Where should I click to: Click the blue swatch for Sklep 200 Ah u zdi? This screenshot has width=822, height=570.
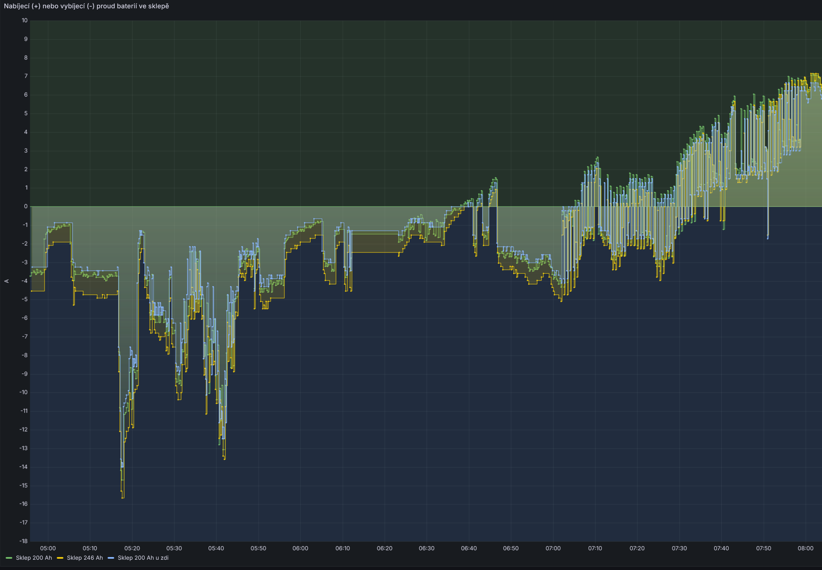point(111,558)
